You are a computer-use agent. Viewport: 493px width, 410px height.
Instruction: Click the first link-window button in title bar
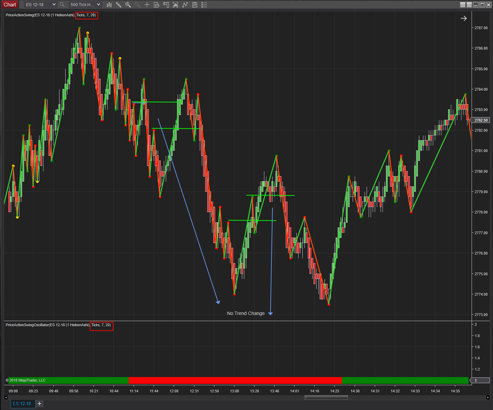463,5
